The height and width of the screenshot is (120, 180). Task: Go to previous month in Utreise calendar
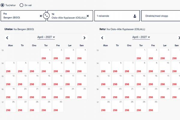(x=7, y=38)
